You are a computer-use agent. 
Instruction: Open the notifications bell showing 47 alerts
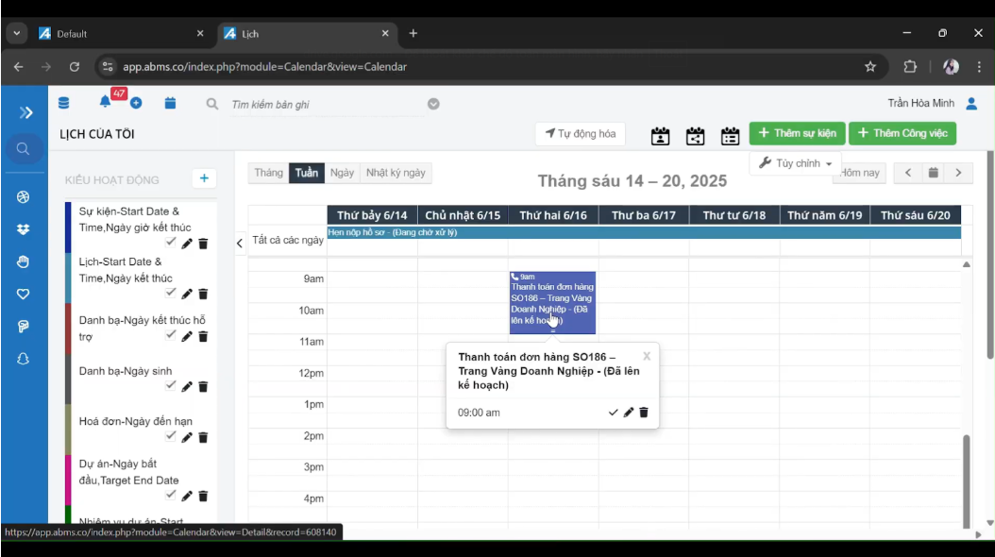106,104
